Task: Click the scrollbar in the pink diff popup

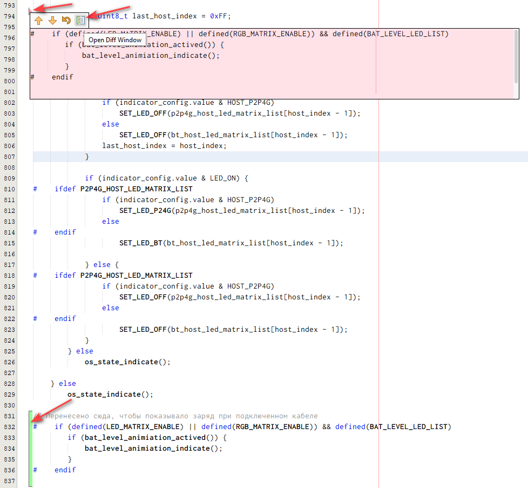Action: click(516, 56)
